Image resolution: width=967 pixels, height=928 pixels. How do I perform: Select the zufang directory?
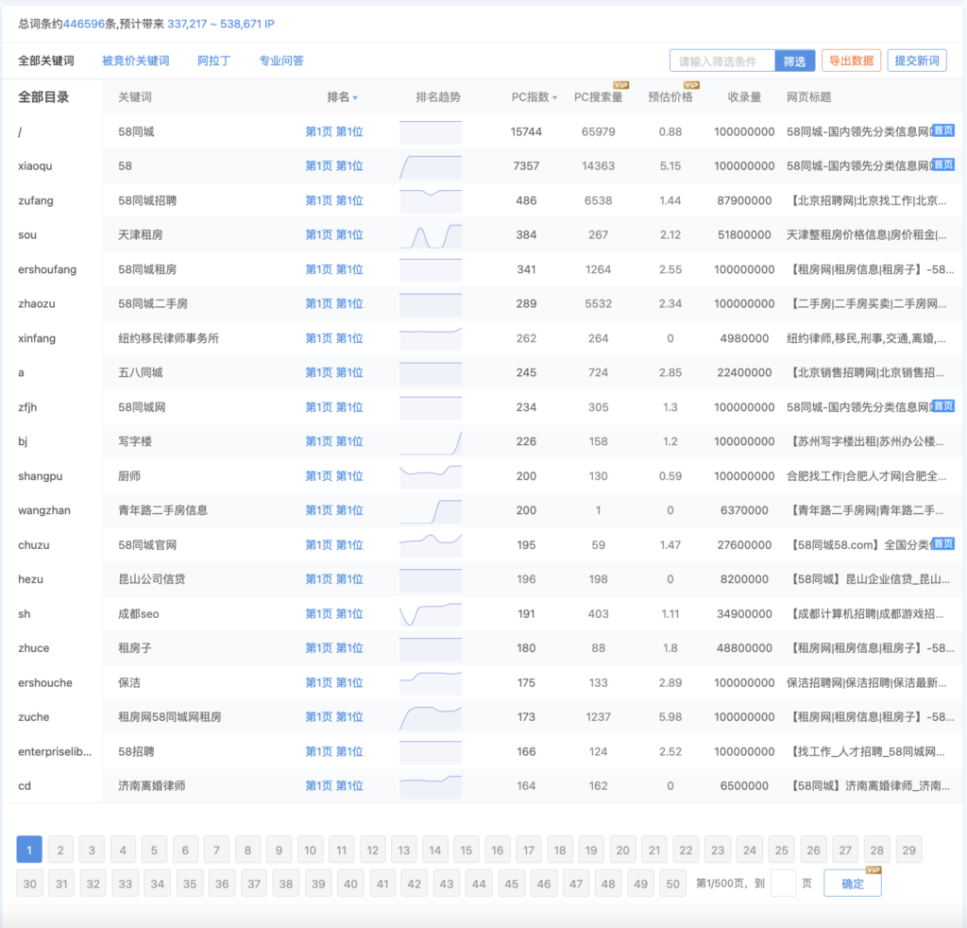[36, 200]
